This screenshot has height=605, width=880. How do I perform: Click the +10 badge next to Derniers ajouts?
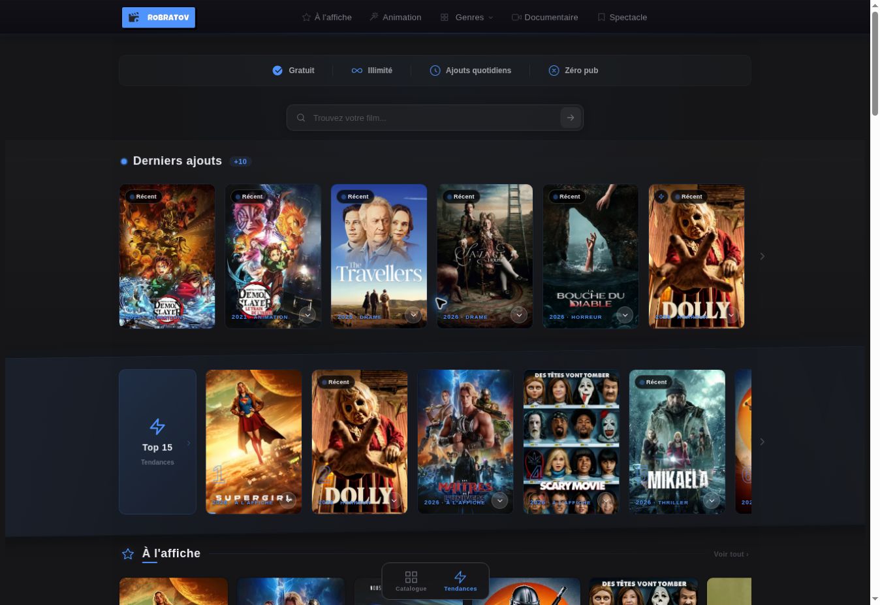pos(240,161)
